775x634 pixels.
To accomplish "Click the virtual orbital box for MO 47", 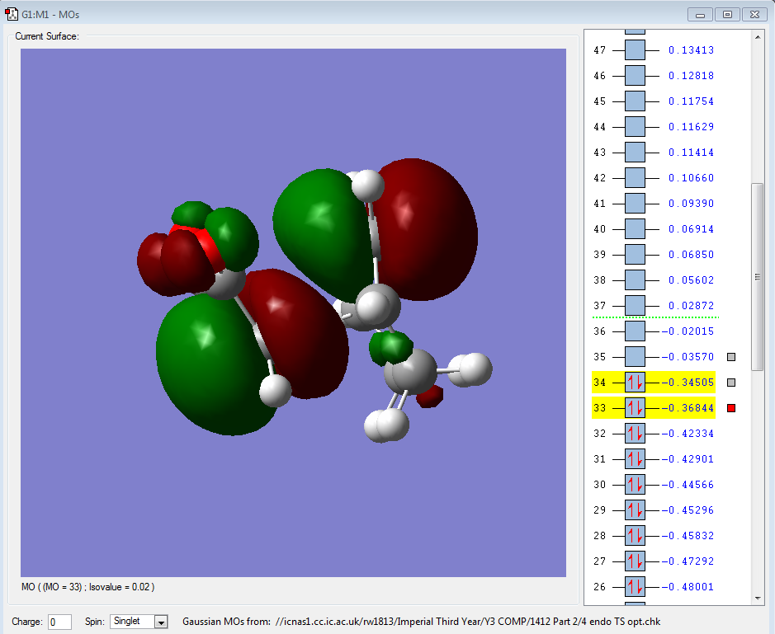I will pos(635,50).
